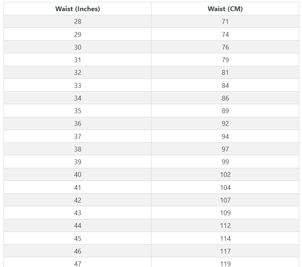This screenshot has width=302, height=267.
Task: Click the 117 cm waist cell
Action: [x=225, y=251]
